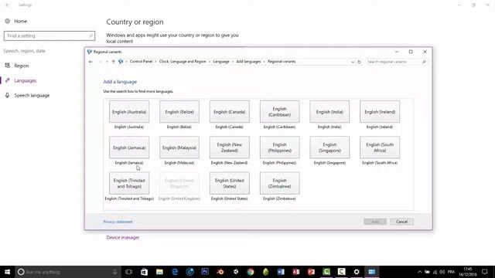Open Photoshop from the taskbar
The width and height of the screenshot is (495, 278).
click(205, 272)
